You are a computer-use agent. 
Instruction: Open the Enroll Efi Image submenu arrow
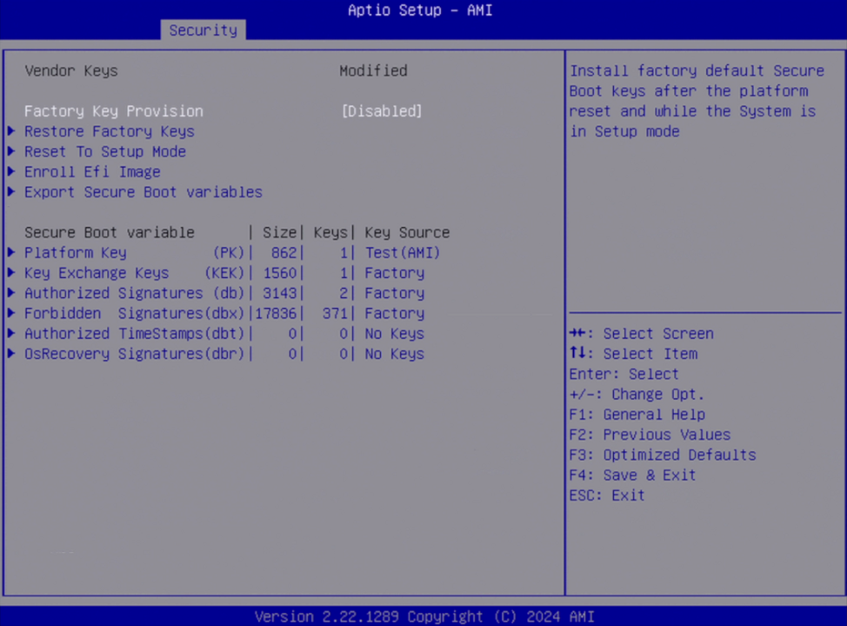pyautogui.click(x=10, y=171)
